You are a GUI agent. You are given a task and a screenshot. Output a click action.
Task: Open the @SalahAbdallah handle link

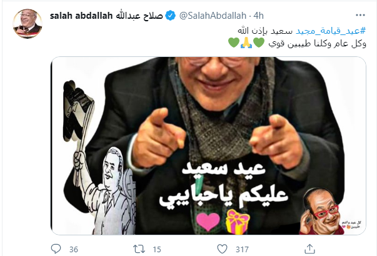[x=213, y=16]
